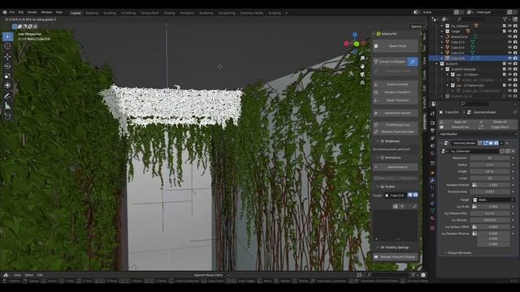
Task: Toggle viewport visibility of Target collection
Action: point(509,31)
